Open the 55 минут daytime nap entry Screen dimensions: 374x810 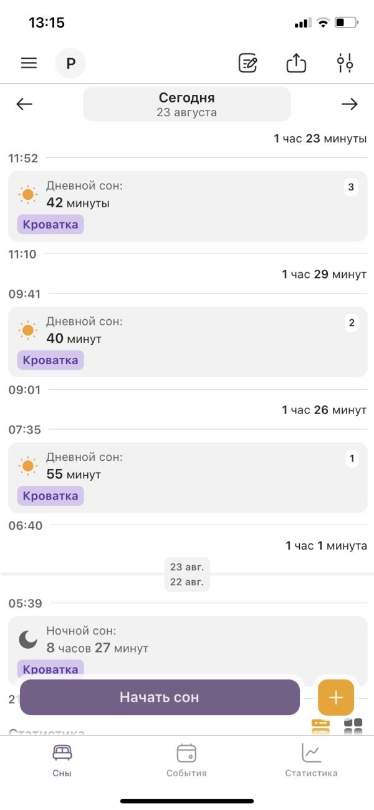(x=188, y=477)
